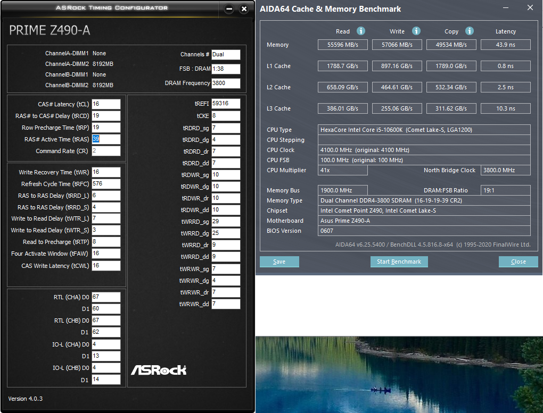The height and width of the screenshot is (413, 543).
Task: Click the Command Rate (CR) field
Action: [106, 151]
